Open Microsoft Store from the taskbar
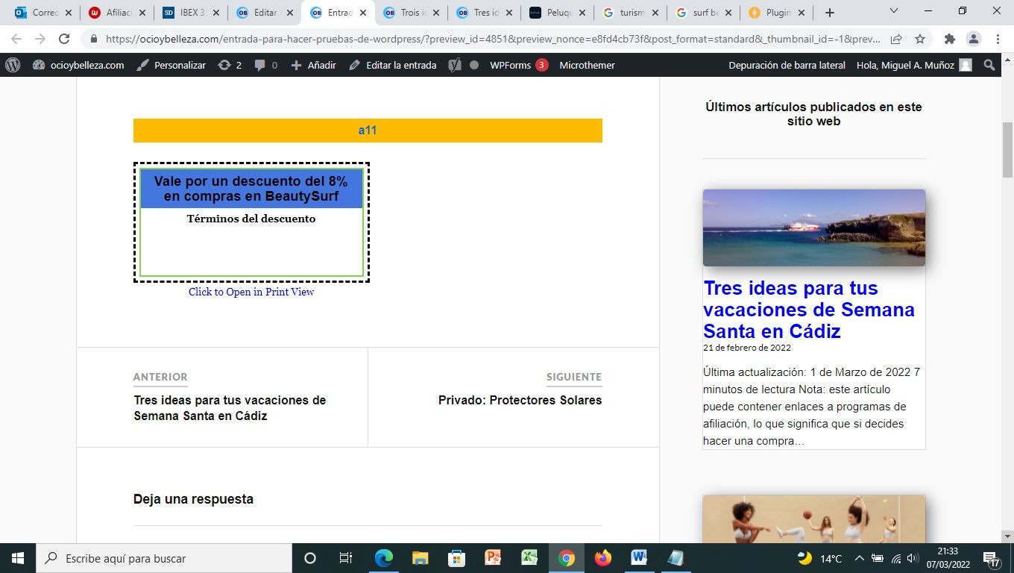 click(456, 558)
